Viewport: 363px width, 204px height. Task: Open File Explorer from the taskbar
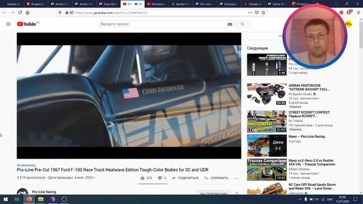tap(41, 199)
